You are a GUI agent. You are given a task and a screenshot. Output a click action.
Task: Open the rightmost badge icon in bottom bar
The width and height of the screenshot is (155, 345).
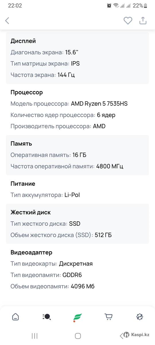(x=139, y=317)
